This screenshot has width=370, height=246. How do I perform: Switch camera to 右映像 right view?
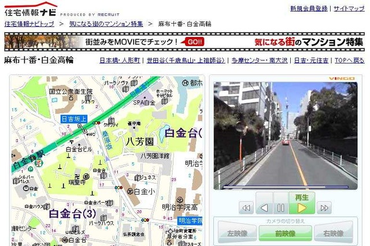[x=334, y=233]
